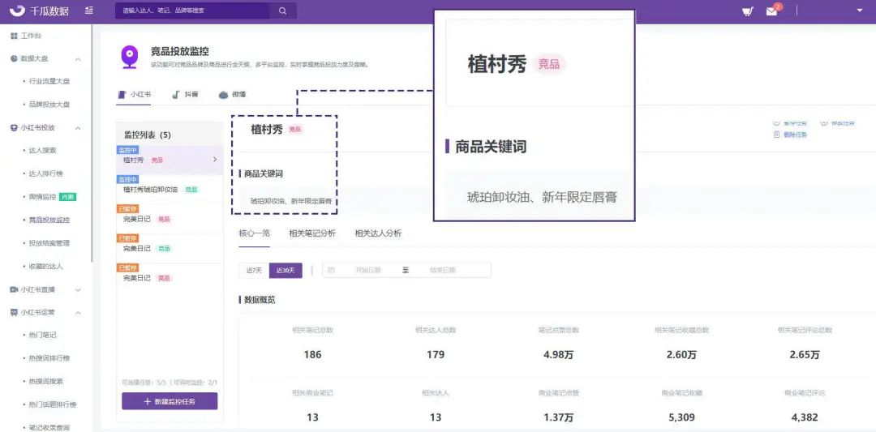Click the 工作台 grid icon

click(x=14, y=36)
